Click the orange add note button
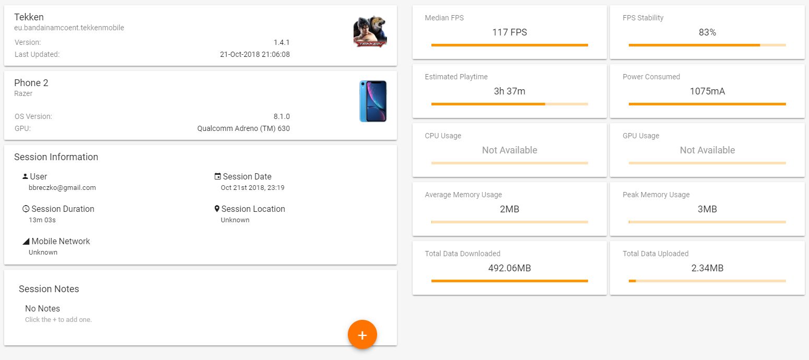 pyautogui.click(x=362, y=334)
